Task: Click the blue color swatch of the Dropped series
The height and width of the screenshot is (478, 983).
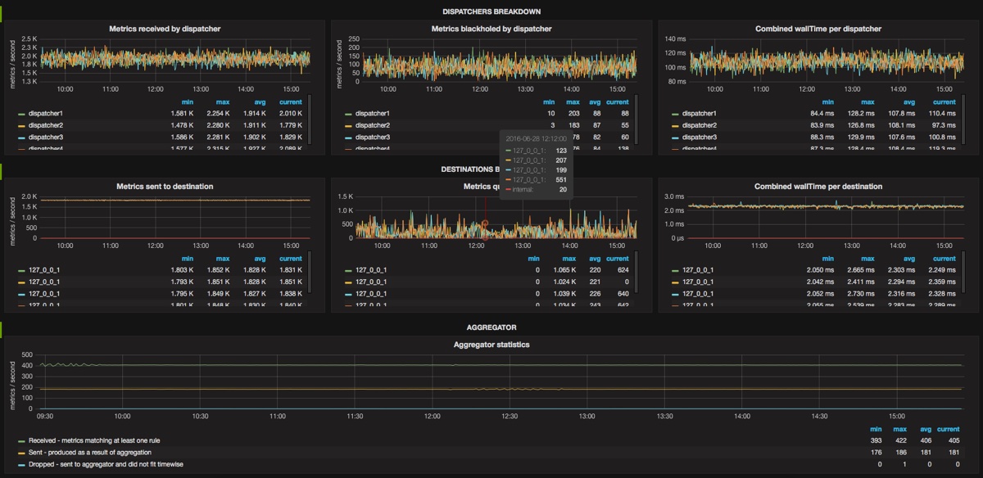Action: (x=21, y=465)
